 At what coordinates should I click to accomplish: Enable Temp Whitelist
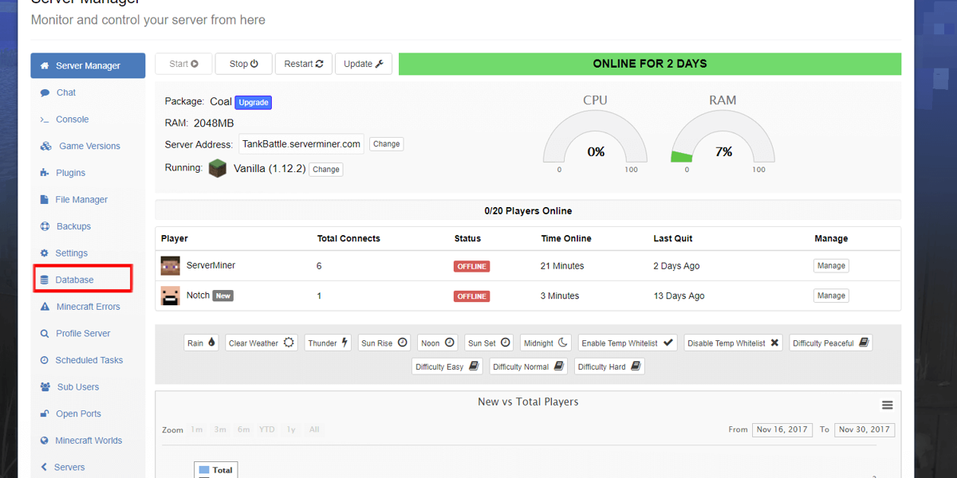coord(628,343)
